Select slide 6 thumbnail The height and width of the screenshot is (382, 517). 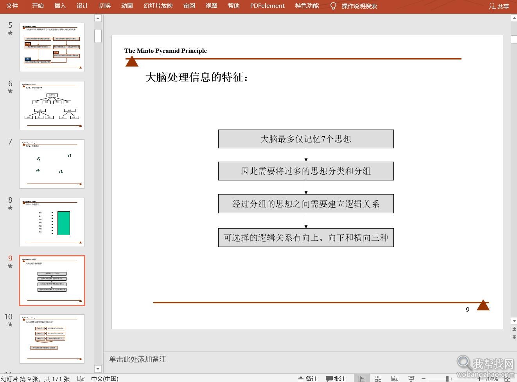[52, 106]
